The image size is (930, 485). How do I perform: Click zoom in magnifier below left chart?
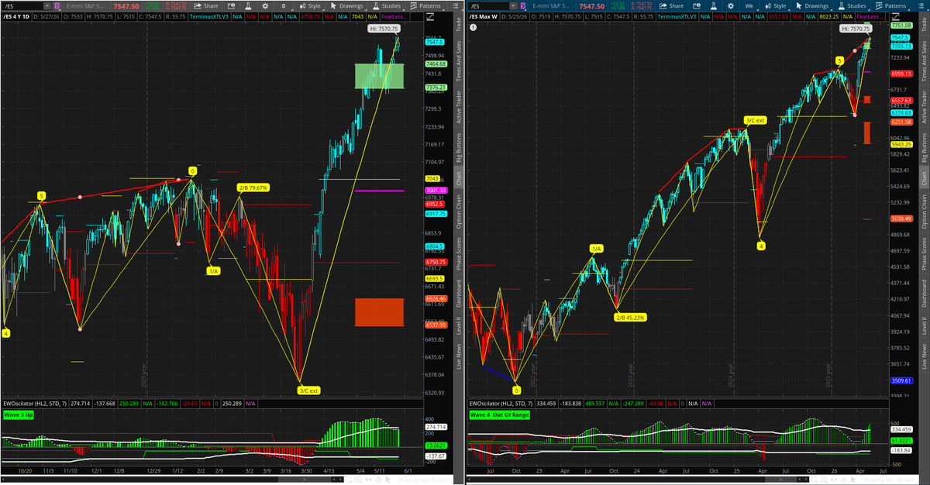click(x=359, y=480)
